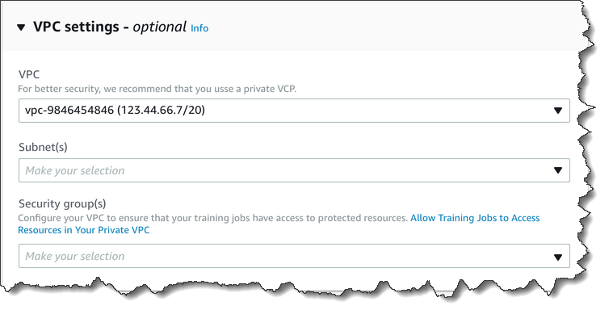
Task: Click the '(123.44.66.7/20)' CIDR text
Action: pyautogui.click(x=161, y=110)
